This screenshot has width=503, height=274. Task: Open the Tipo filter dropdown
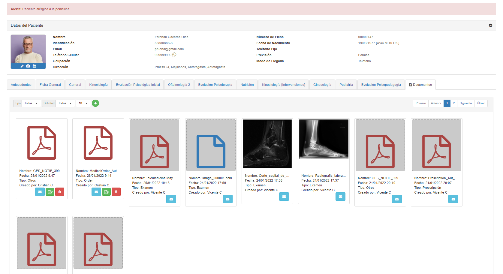click(31, 103)
